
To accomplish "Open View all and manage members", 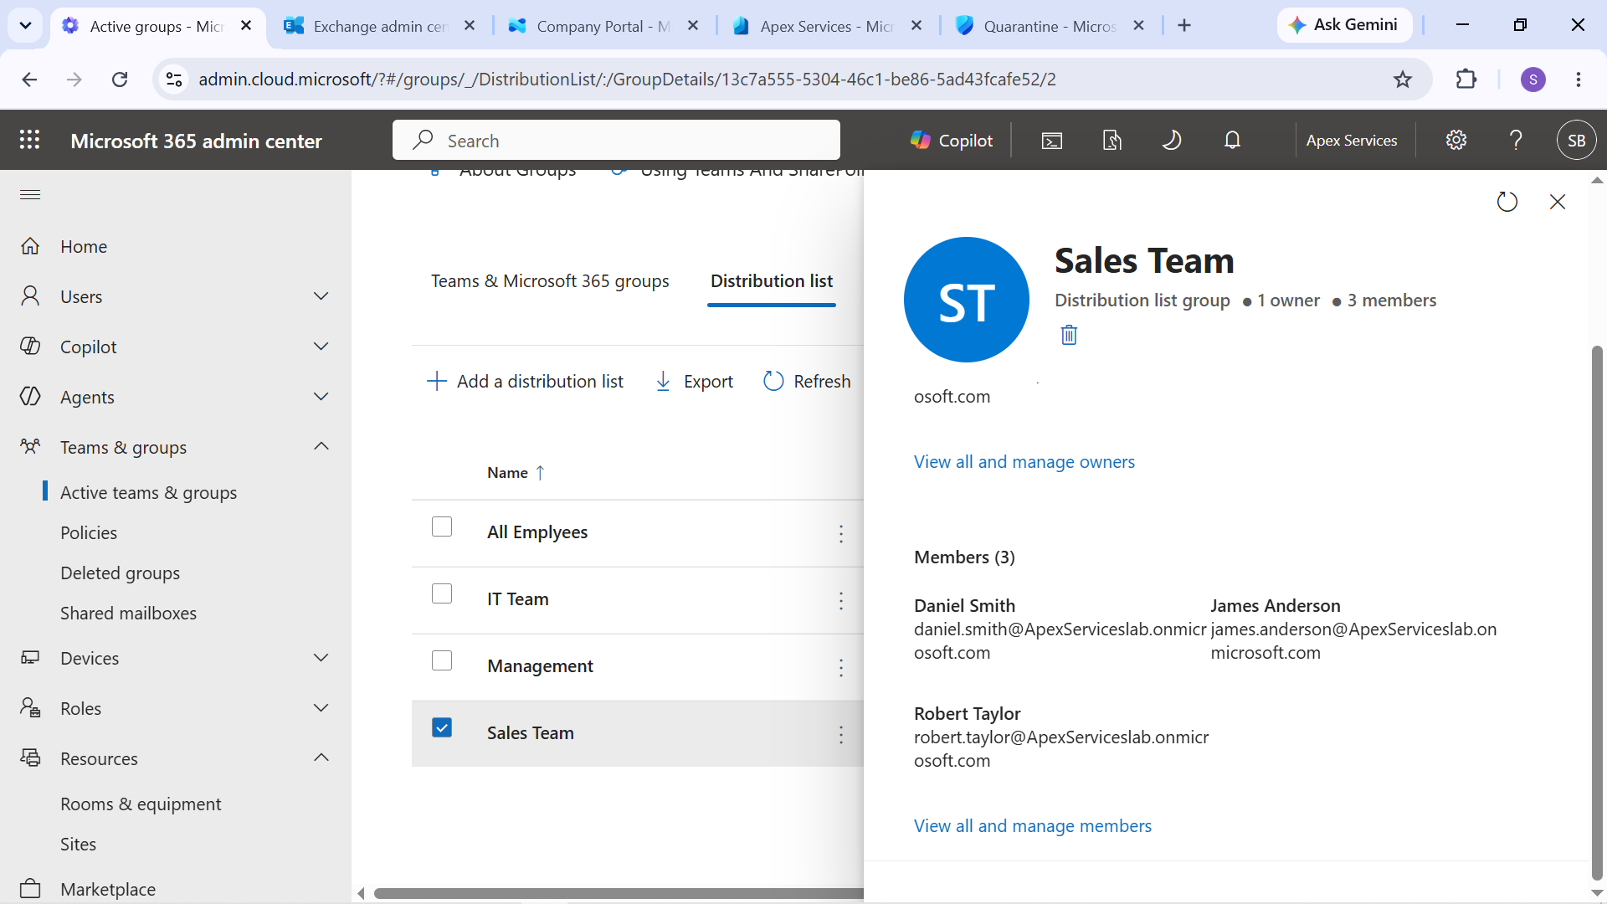I will pyautogui.click(x=1033, y=826).
